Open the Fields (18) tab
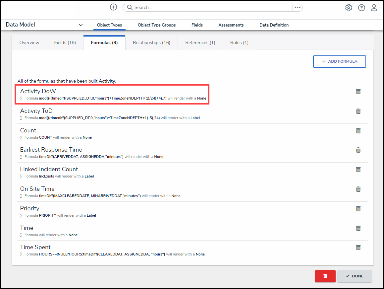The height and width of the screenshot is (289, 384). point(65,42)
